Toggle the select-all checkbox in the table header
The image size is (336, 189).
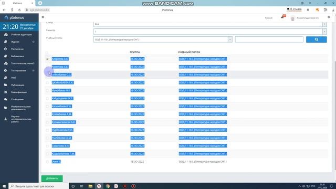click(47, 52)
